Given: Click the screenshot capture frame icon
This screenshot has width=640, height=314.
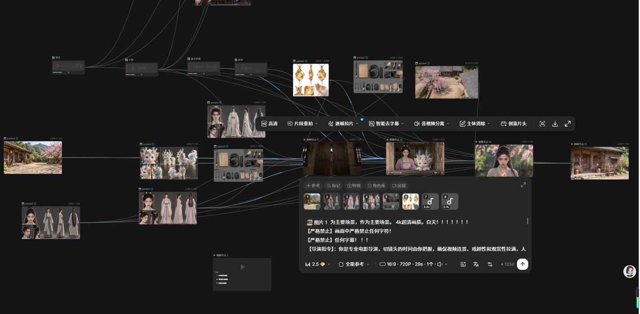Looking at the screenshot, I should click(542, 124).
